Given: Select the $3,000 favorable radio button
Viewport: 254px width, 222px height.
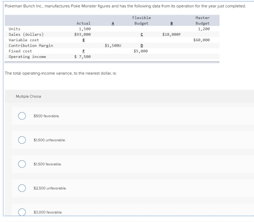Looking at the screenshot, I should (x=22, y=212).
